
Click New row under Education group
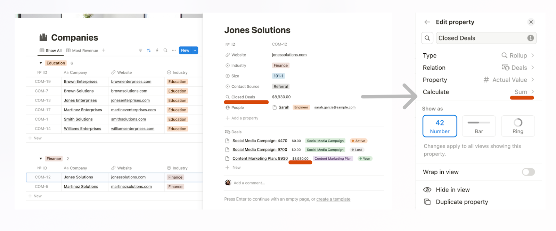coord(35,138)
